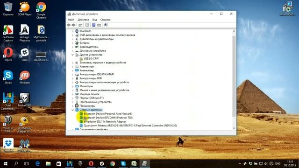The width and height of the screenshot is (299, 168).
Task: Open the Файл menu
Action: point(71,20)
